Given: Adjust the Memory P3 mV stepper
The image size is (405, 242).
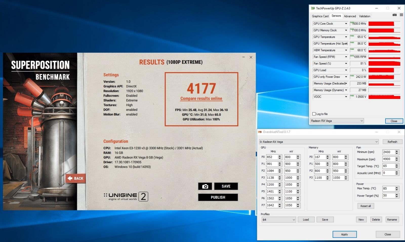Looking at the screenshot, I should point(346,178).
